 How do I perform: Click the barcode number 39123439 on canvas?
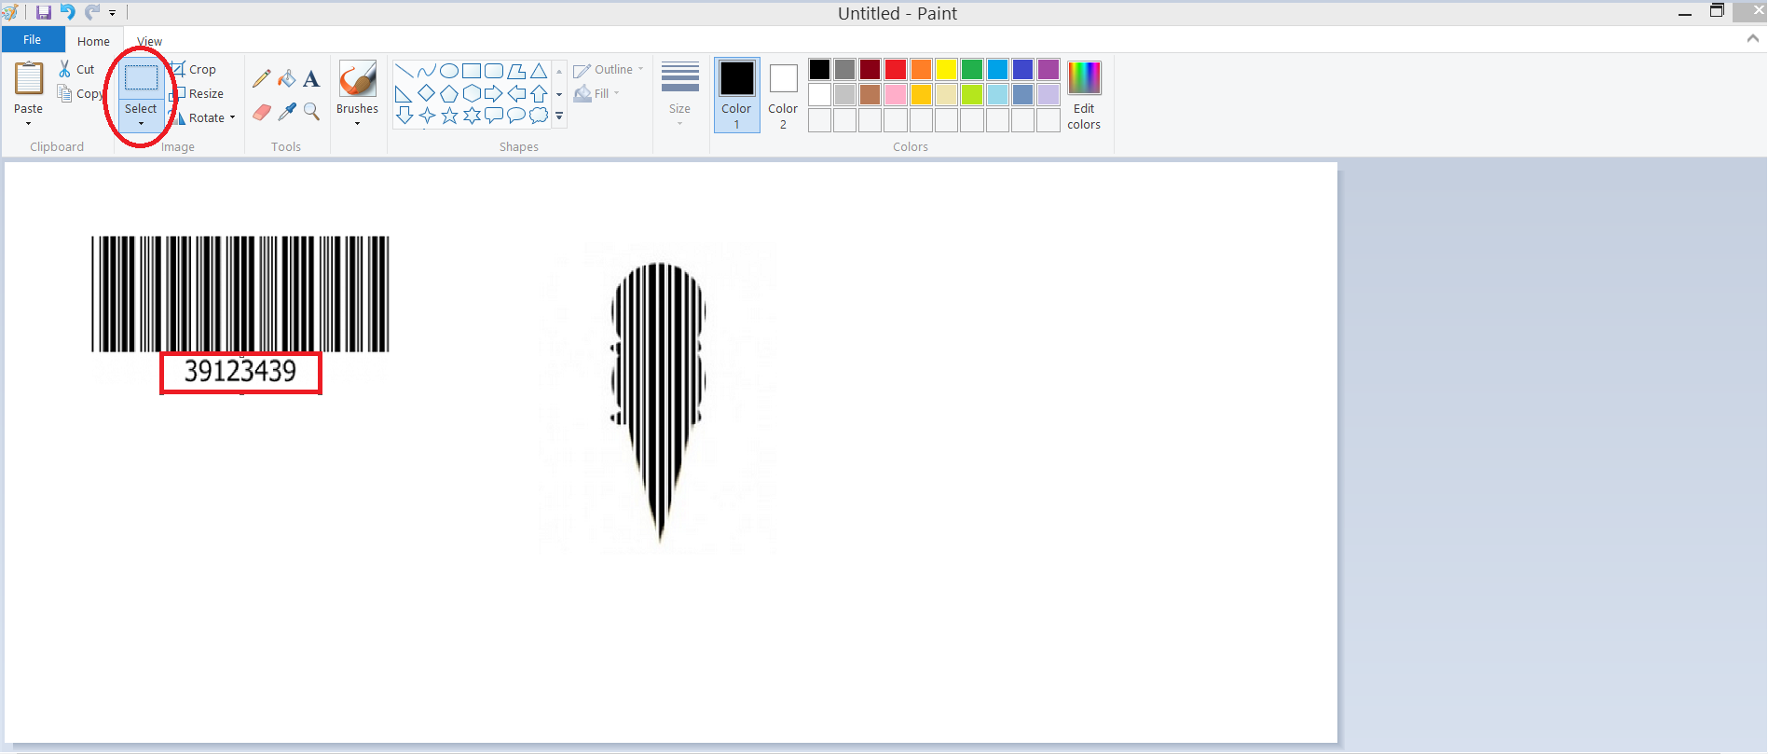click(x=240, y=372)
